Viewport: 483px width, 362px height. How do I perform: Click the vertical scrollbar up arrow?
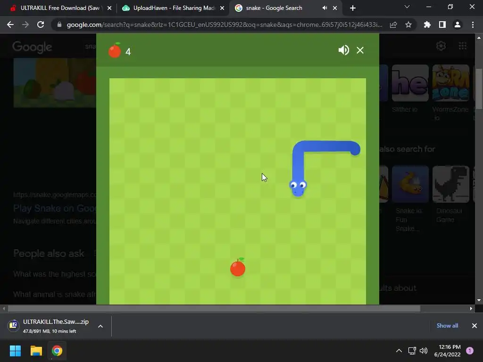tap(479, 38)
